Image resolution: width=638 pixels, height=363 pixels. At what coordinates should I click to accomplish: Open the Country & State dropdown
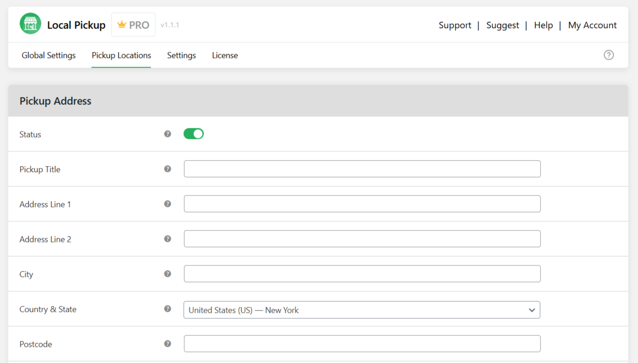[362, 310]
